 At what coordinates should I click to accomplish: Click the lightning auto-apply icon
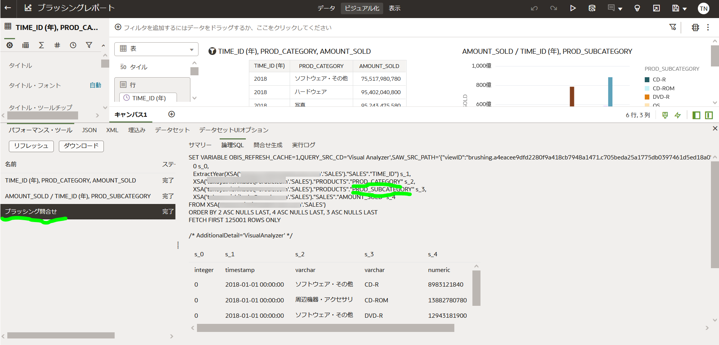(678, 115)
